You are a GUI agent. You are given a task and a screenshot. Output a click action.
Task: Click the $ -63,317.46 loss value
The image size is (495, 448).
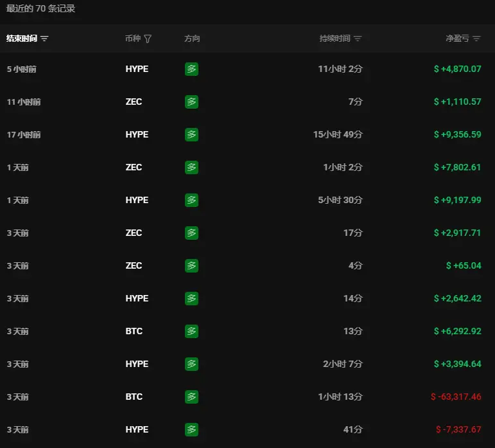456,397
